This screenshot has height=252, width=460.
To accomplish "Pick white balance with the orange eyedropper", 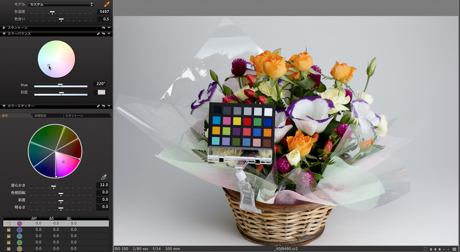I will point(107,4).
